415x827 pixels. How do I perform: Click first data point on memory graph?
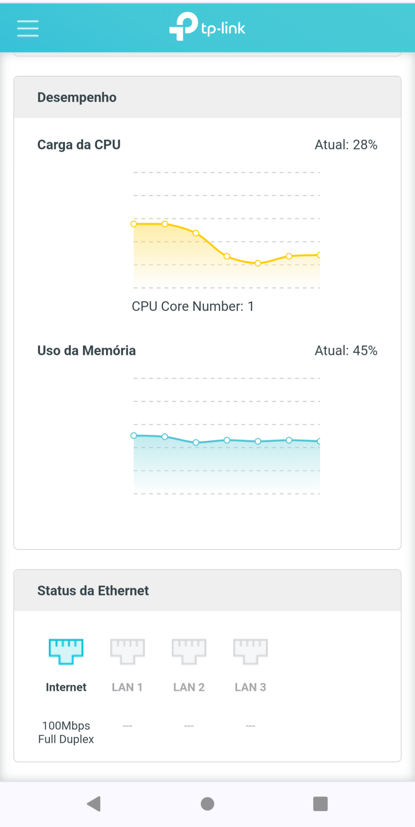click(x=134, y=435)
